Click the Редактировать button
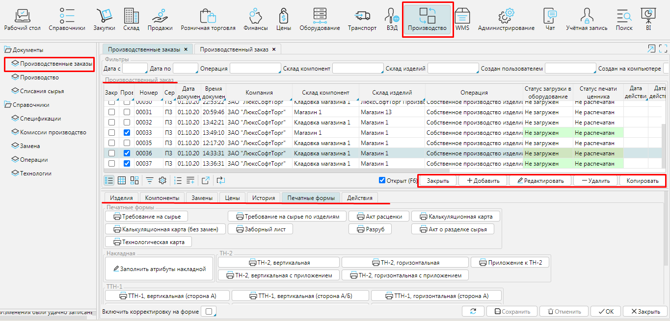Viewport: 670px width, 321px height. [540, 181]
